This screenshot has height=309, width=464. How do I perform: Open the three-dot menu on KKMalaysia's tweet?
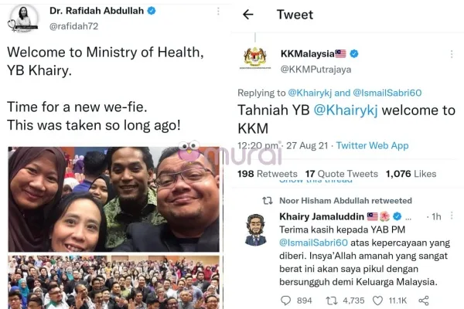click(x=452, y=54)
